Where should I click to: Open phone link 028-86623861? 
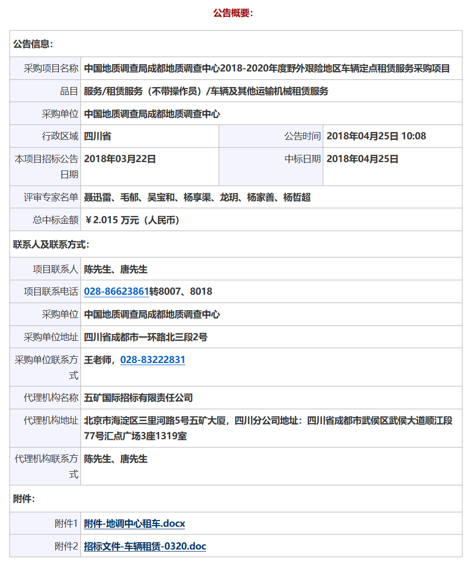[x=116, y=292]
